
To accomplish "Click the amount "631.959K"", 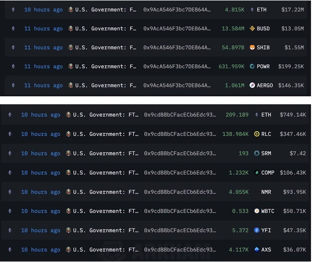I will coord(231,66).
